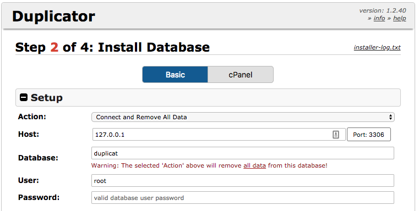
Task: Switch to the Basic tab
Action: tap(175, 74)
